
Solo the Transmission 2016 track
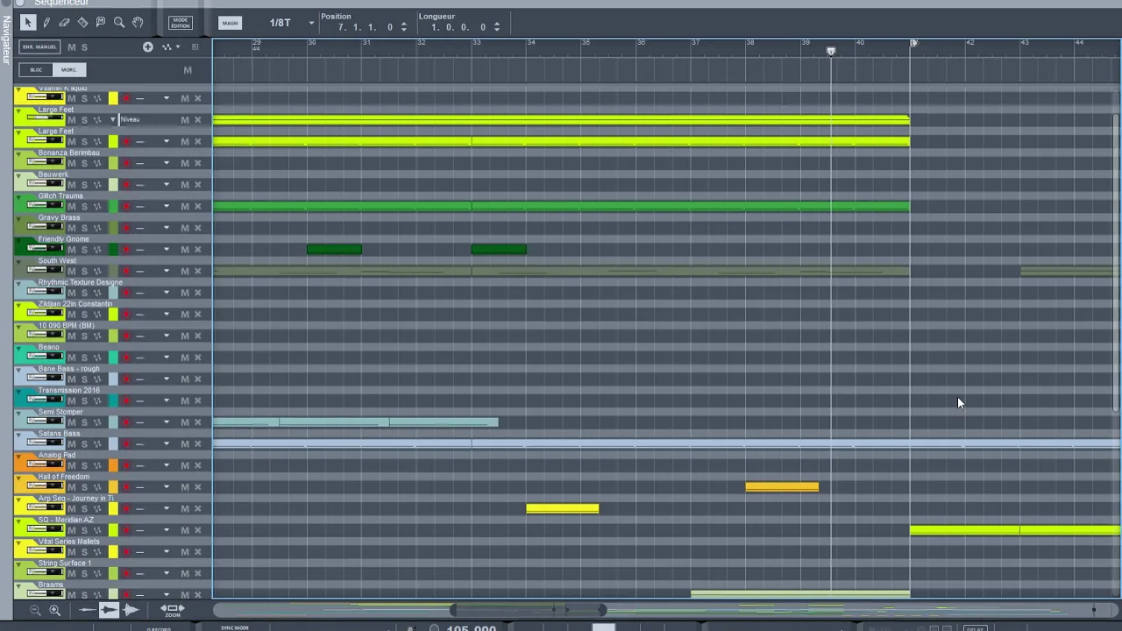(x=84, y=401)
